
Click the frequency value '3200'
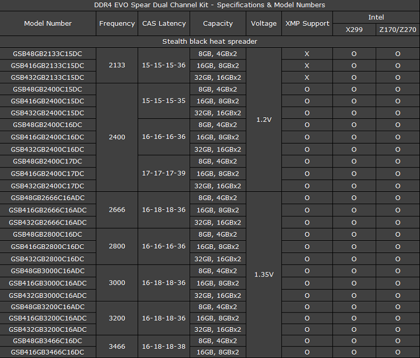point(117,318)
